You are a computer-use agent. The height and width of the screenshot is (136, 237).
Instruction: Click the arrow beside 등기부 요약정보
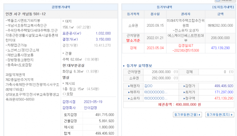(x=124, y=66)
